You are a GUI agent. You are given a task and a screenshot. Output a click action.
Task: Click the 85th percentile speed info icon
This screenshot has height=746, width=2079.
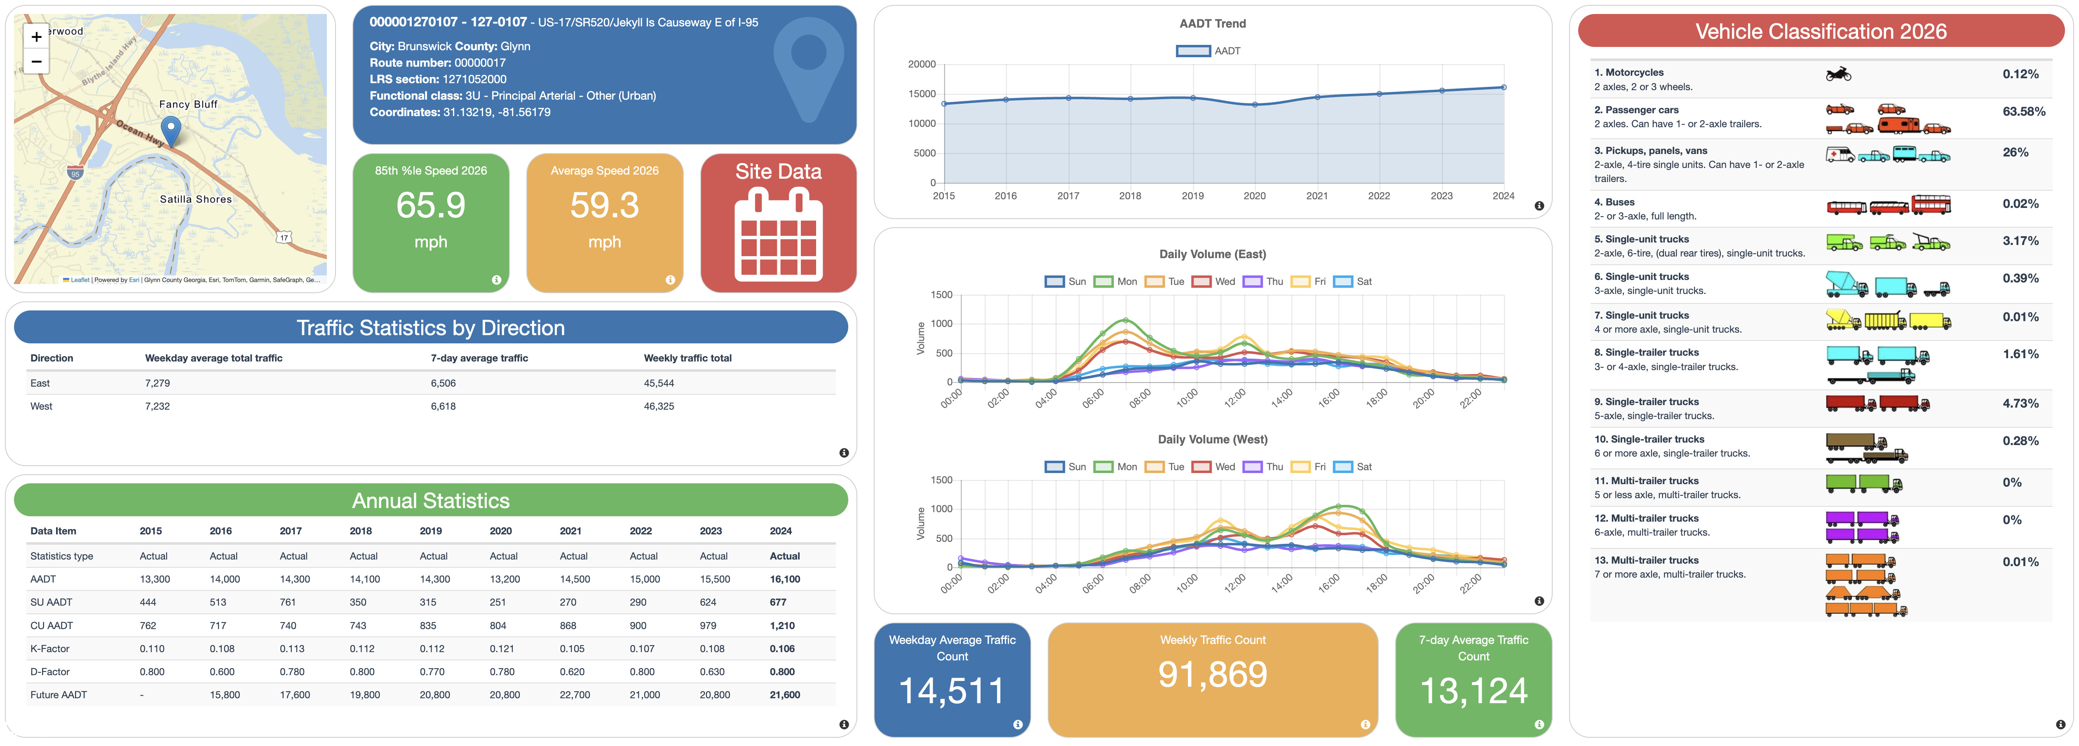point(496,280)
